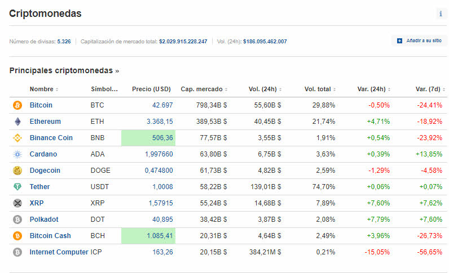Sort by Precio (USD) column header
449x273 pixels.
(151, 89)
